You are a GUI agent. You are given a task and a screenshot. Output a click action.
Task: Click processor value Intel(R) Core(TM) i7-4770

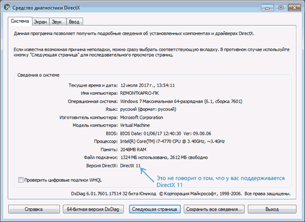coord(172,142)
